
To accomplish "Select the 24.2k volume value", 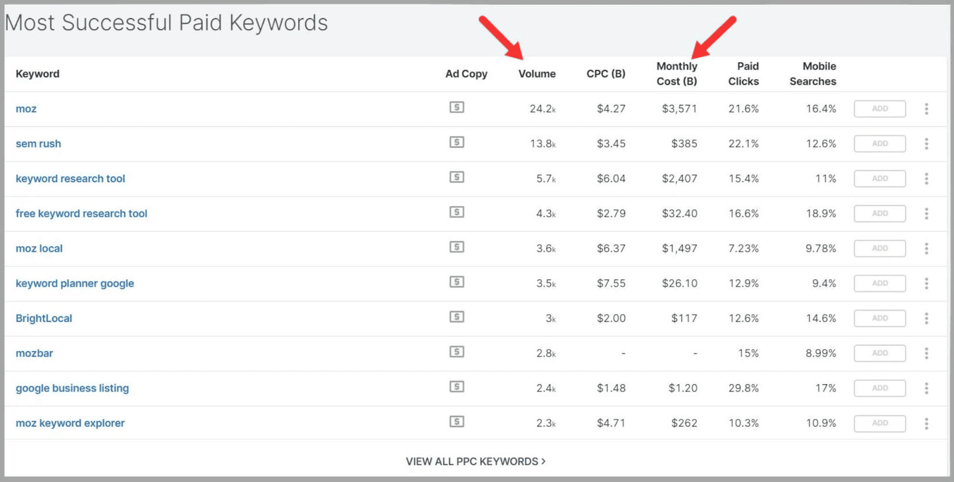I will pos(543,109).
